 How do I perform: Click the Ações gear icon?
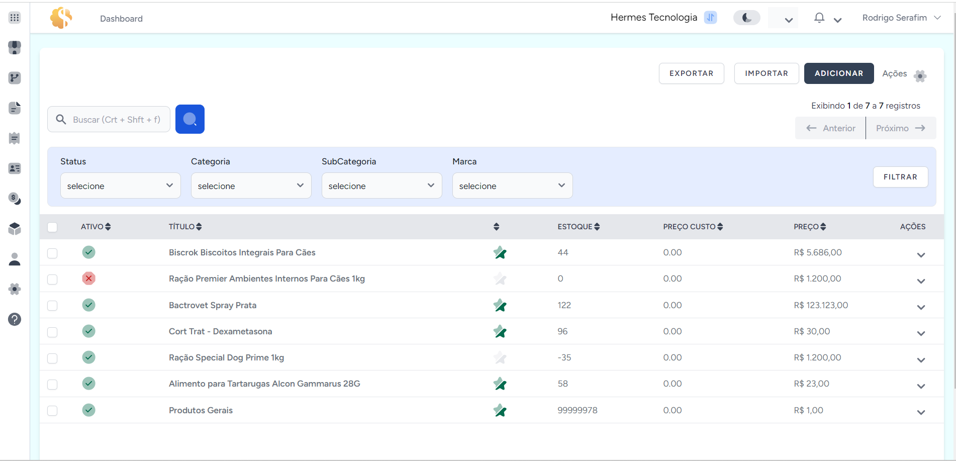pyautogui.click(x=920, y=76)
